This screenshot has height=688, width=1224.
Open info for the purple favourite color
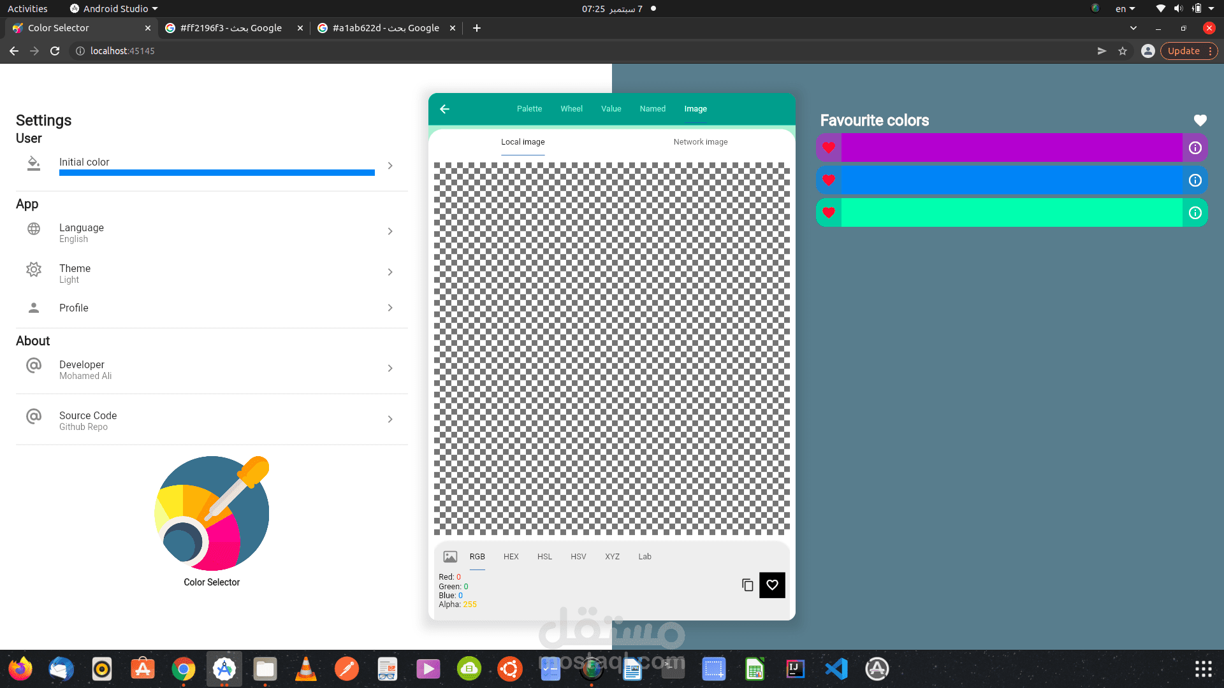1195,148
